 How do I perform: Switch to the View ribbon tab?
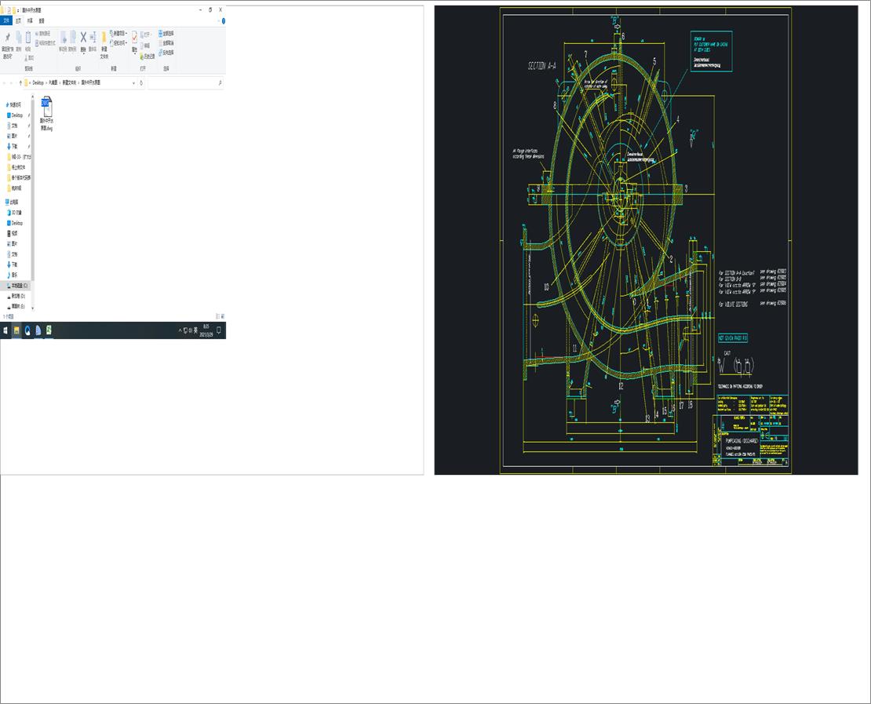[x=42, y=21]
